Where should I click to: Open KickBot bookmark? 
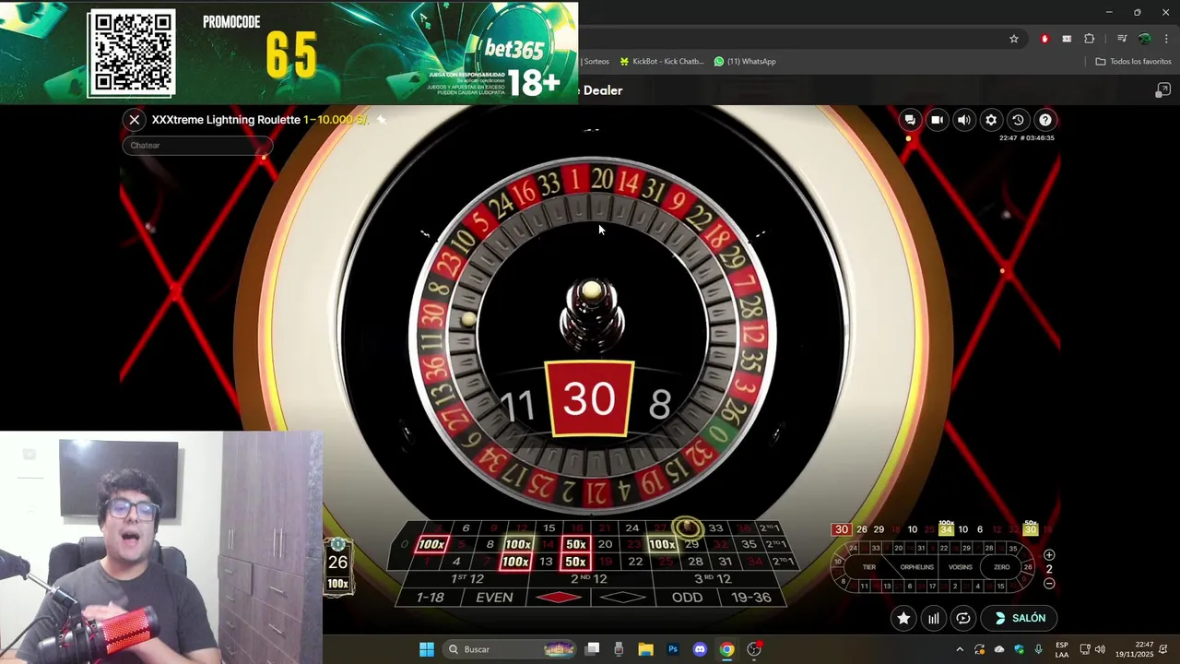(661, 62)
